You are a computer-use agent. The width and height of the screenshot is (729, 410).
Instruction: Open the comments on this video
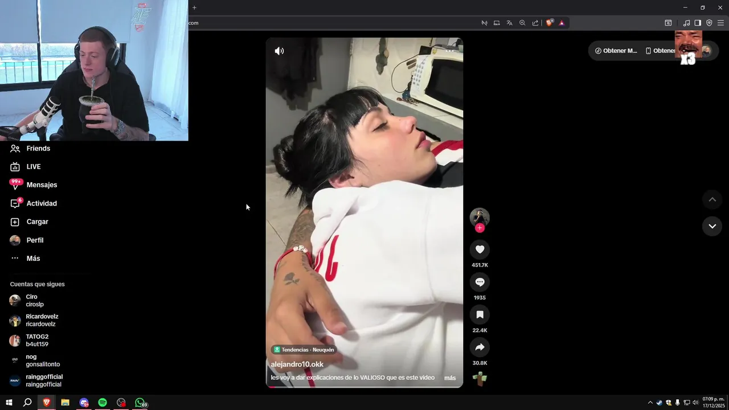click(480, 282)
